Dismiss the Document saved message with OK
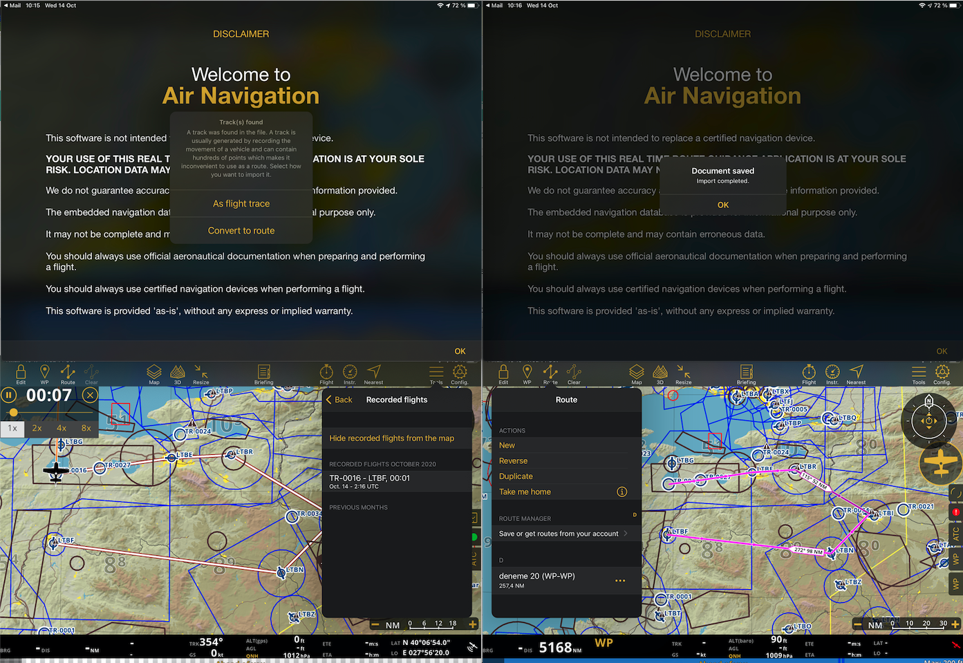The image size is (963, 663). (722, 205)
